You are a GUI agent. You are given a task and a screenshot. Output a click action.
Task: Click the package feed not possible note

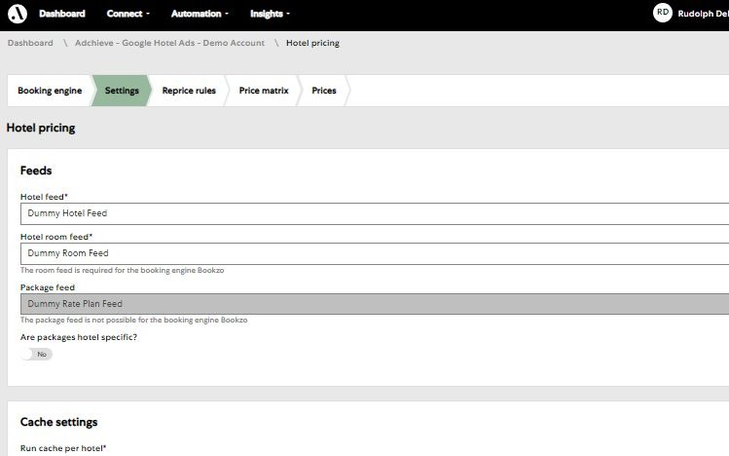tap(134, 321)
